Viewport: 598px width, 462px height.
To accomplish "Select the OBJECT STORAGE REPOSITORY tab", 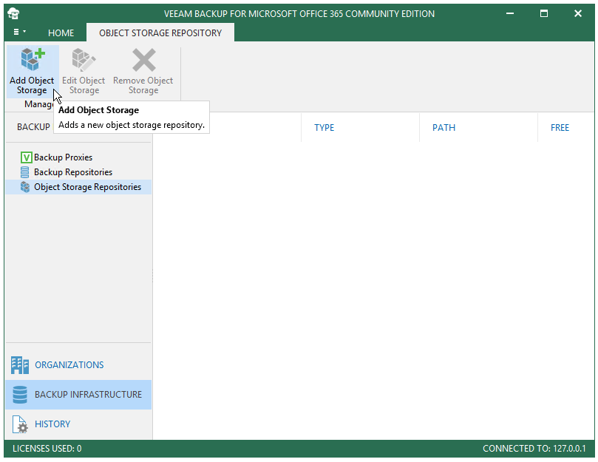I will click(x=160, y=33).
